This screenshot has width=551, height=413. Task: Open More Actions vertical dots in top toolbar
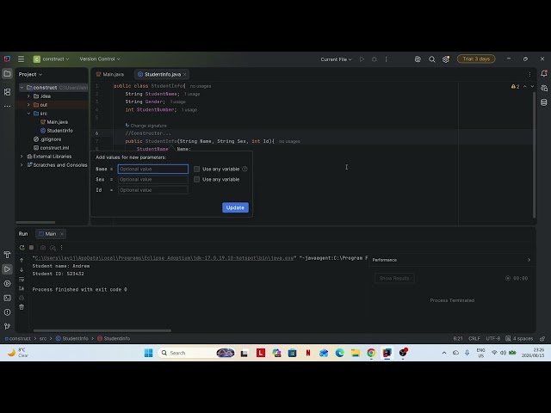(386, 59)
